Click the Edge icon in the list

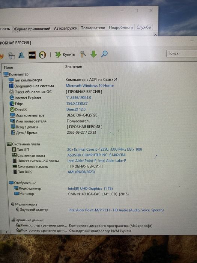(x=12, y=104)
